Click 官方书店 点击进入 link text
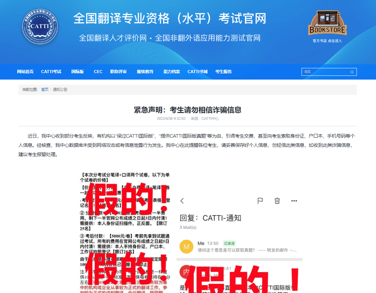 pyautogui.click(x=327, y=41)
